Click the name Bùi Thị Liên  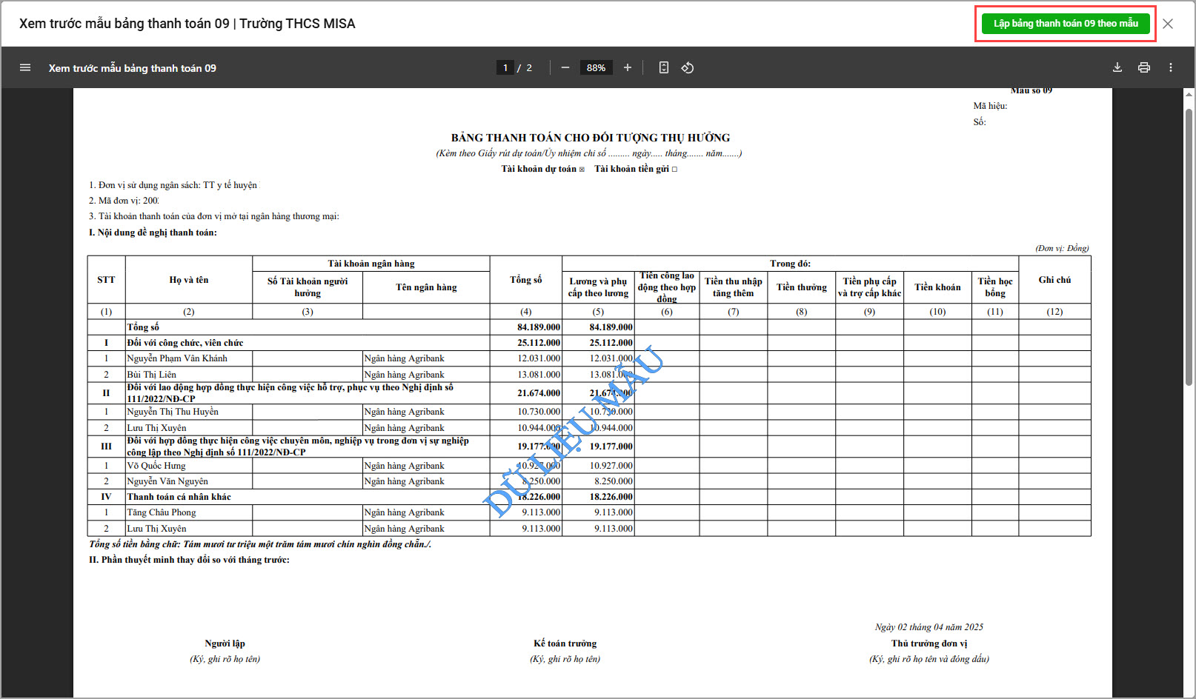point(151,375)
